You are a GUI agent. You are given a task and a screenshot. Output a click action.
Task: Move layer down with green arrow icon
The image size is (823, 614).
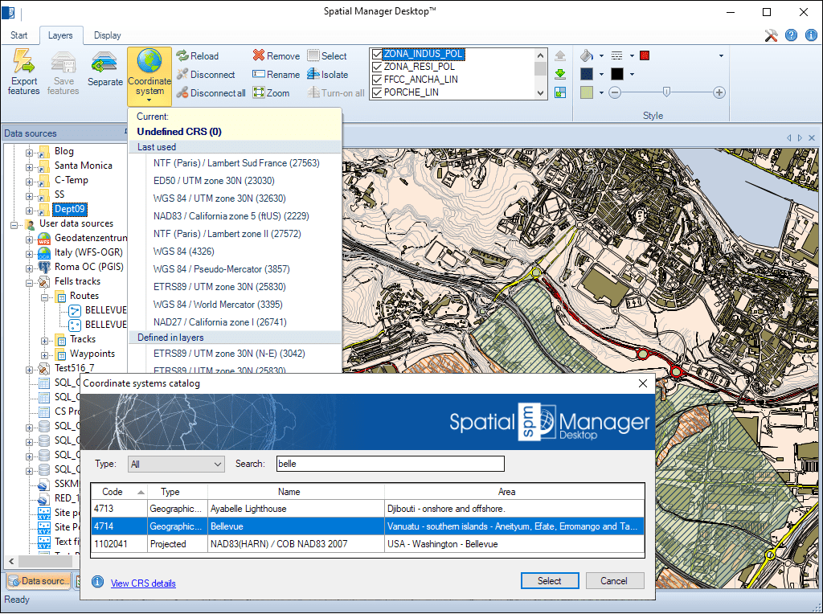click(x=560, y=74)
